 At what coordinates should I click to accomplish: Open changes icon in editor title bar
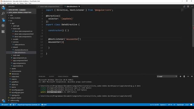[x=184, y=7]
